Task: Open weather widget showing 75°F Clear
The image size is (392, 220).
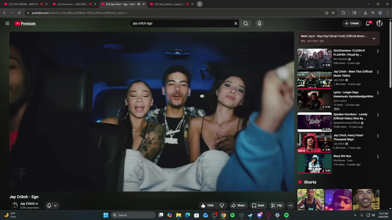Action: tap(10, 215)
